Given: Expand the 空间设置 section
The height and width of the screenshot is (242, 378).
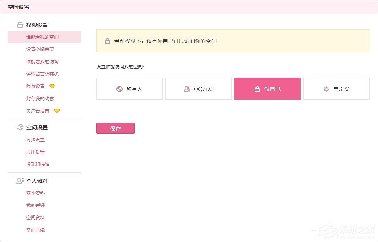Looking at the screenshot, I should (37, 127).
